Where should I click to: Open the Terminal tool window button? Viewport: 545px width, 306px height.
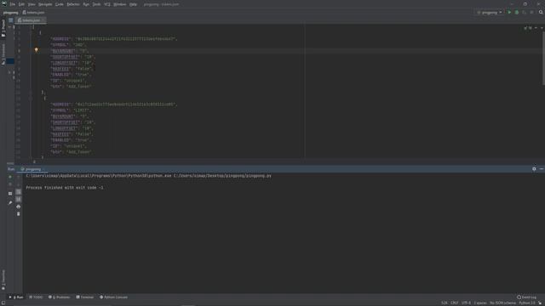[x=85, y=297]
